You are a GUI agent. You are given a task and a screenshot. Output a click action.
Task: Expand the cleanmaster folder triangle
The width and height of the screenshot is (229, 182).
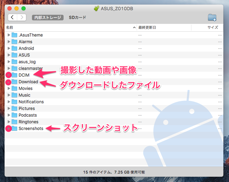tap(9, 68)
